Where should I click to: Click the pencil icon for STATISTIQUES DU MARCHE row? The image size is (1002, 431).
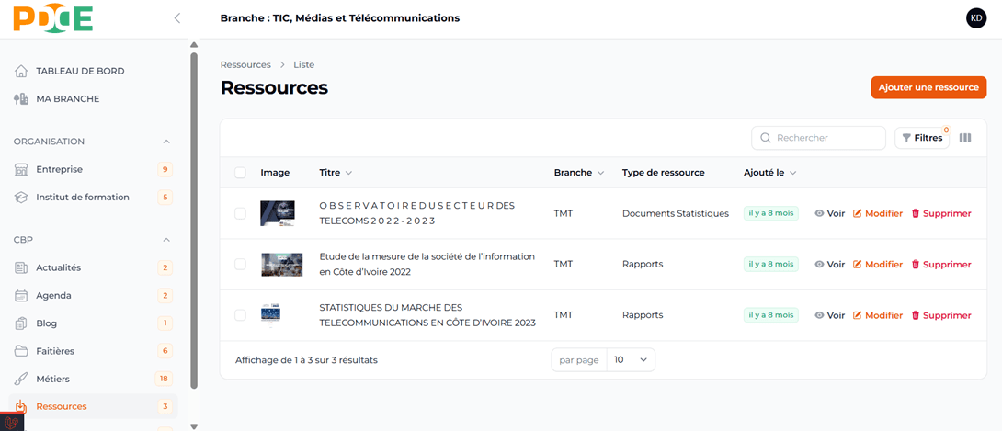click(858, 315)
